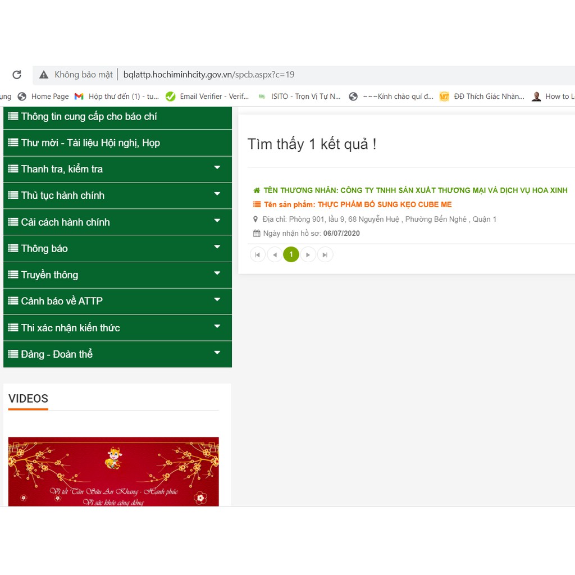This screenshot has height=575, width=575.
Task: Expand 'Thanh tra, kiểm tra' menu arrow
Action: click(217, 168)
